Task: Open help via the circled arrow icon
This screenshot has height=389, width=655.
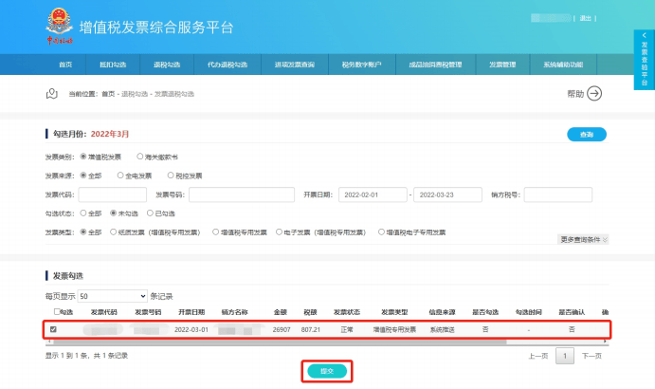Action: tap(594, 93)
